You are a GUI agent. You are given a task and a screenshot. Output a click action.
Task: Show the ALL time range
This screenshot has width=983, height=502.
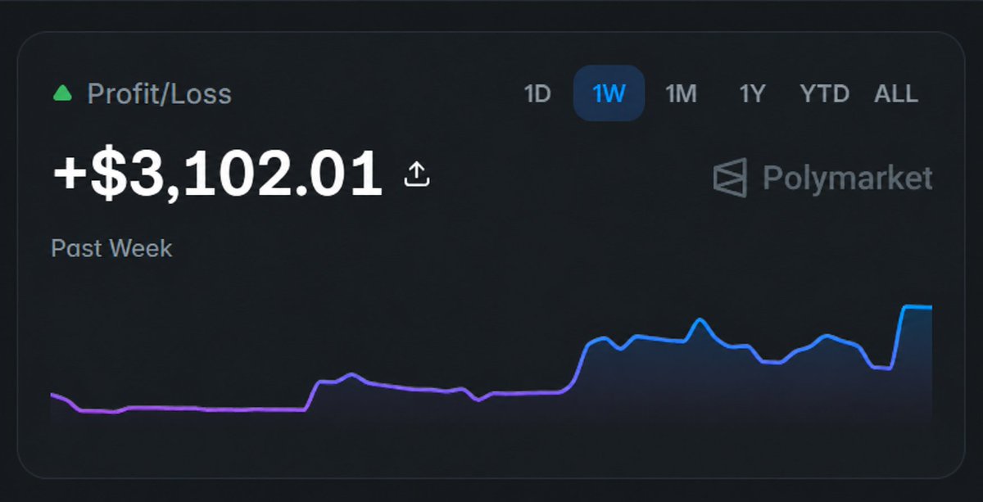[896, 93]
